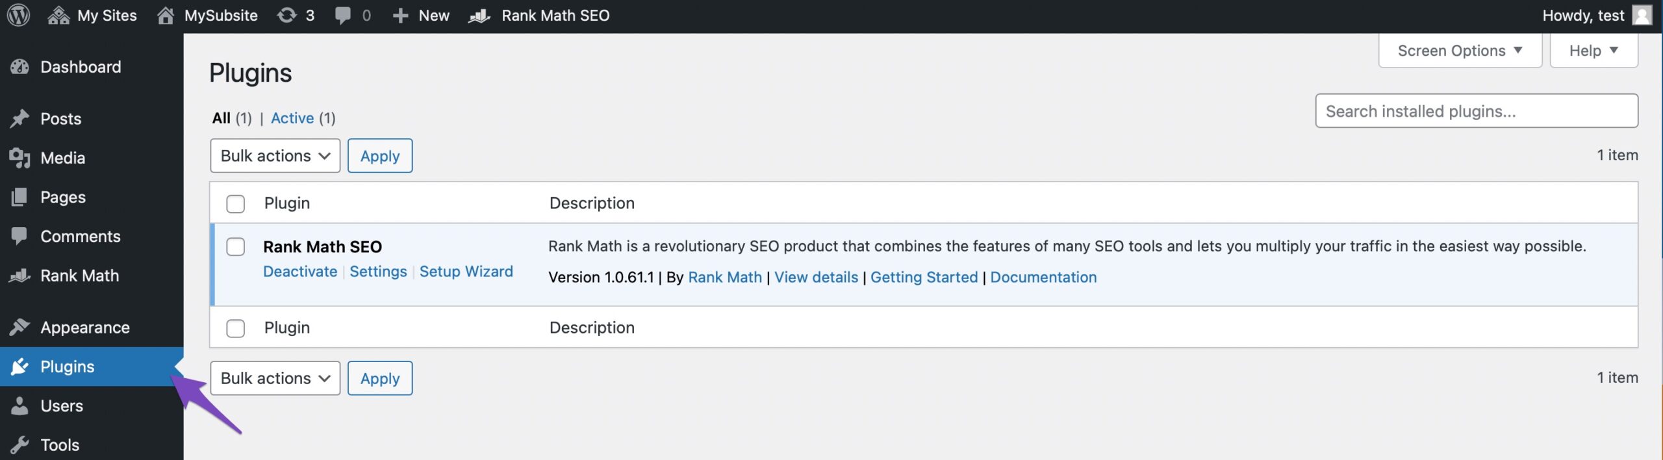Screen dimensions: 1663x460
Task: Click the Search installed plugins field
Action: point(1477,111)
